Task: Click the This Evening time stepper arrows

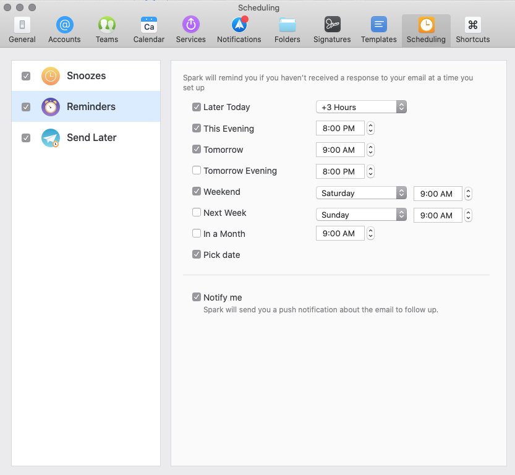Action: [x=371, y=129]
